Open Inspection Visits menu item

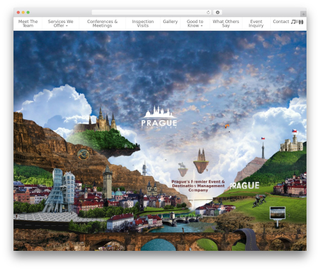click(143, 24)
